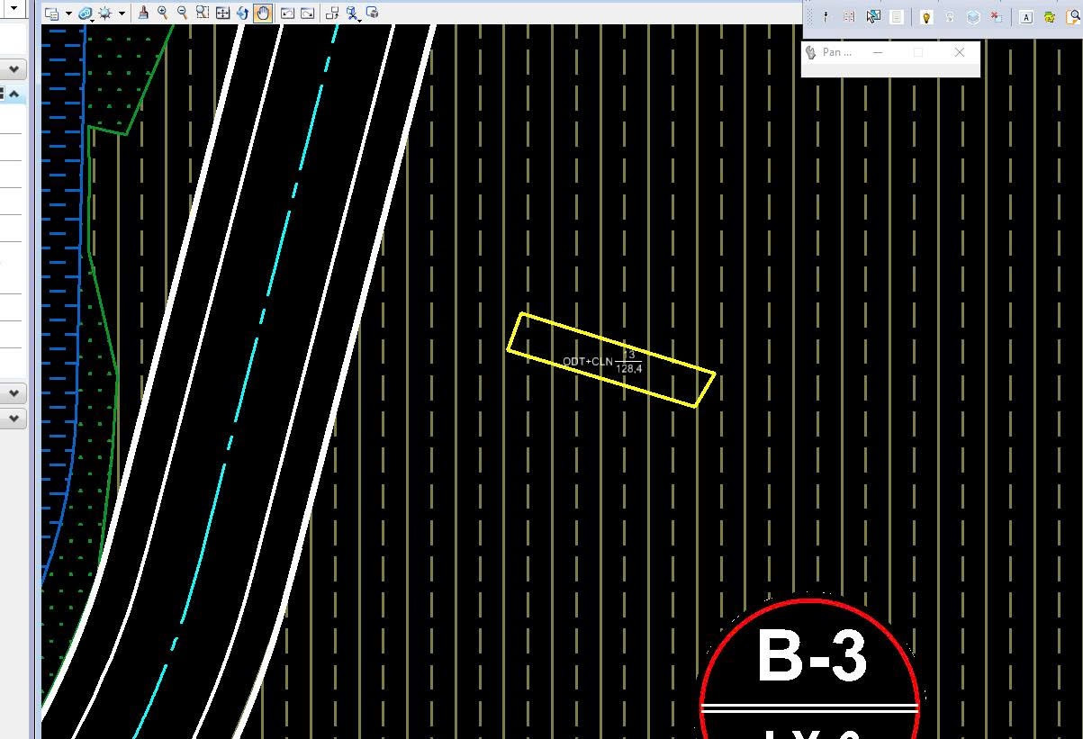This screenshot has height=739, width=1083.
Task: Click the Fit View icon
Action: point(223,13)
